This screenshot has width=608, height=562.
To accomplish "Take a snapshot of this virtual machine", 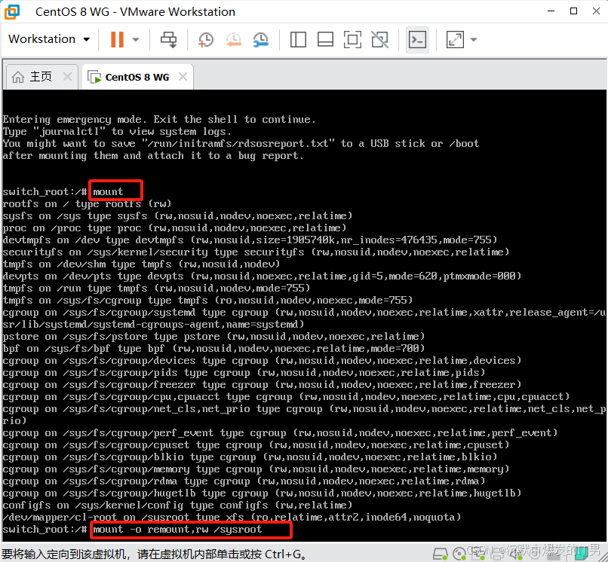I will [205, 39].
